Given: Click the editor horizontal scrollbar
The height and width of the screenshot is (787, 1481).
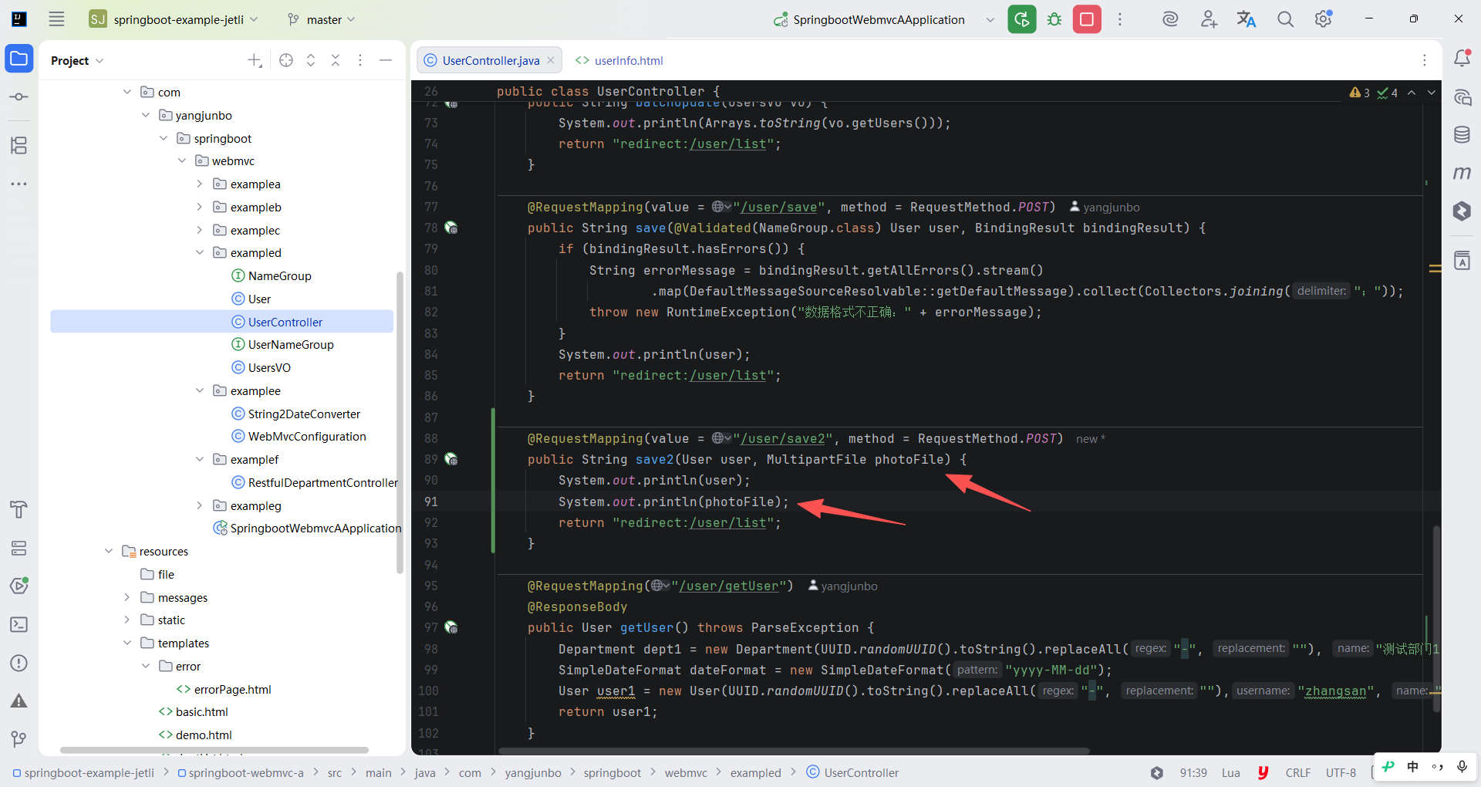Looking at the screenshot, I should click(x=794, y=751).
